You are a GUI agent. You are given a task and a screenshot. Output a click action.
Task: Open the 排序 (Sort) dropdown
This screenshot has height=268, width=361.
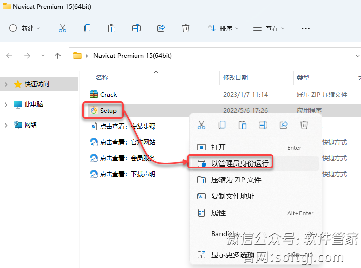pos(223,28)
